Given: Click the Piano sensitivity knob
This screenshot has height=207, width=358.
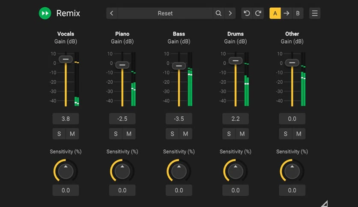Looking at the screenshot, I should 122,171.
